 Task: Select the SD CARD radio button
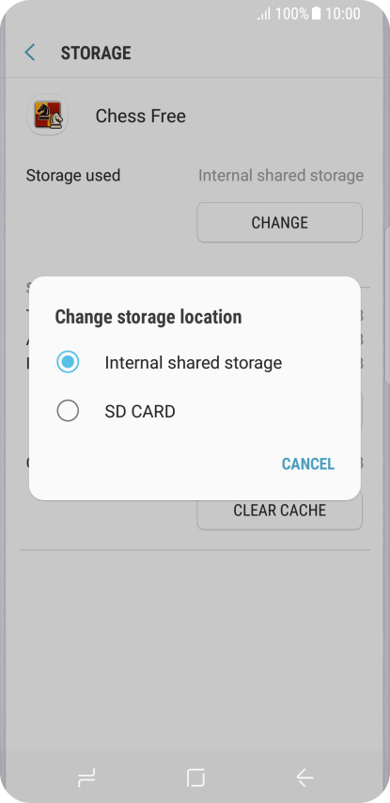pos(68,411)
